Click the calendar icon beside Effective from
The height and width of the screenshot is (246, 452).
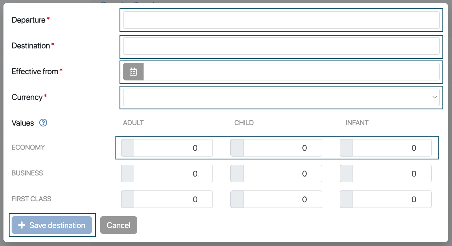(133, 72)
